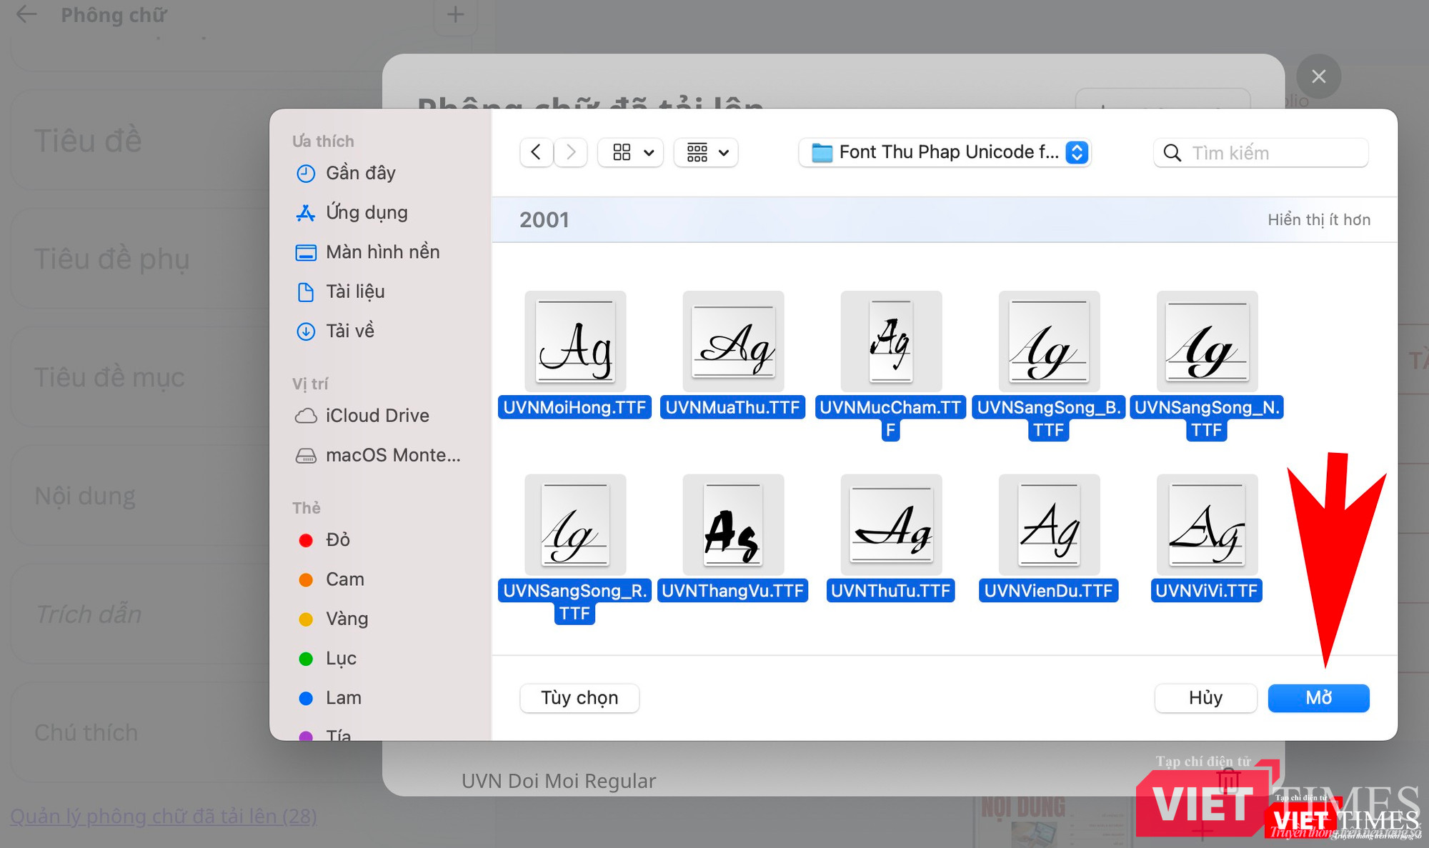Open Gần đây recent items in sidebar
The height and width of the screenshot is (848, 1429).
click(x=359, y=173)
